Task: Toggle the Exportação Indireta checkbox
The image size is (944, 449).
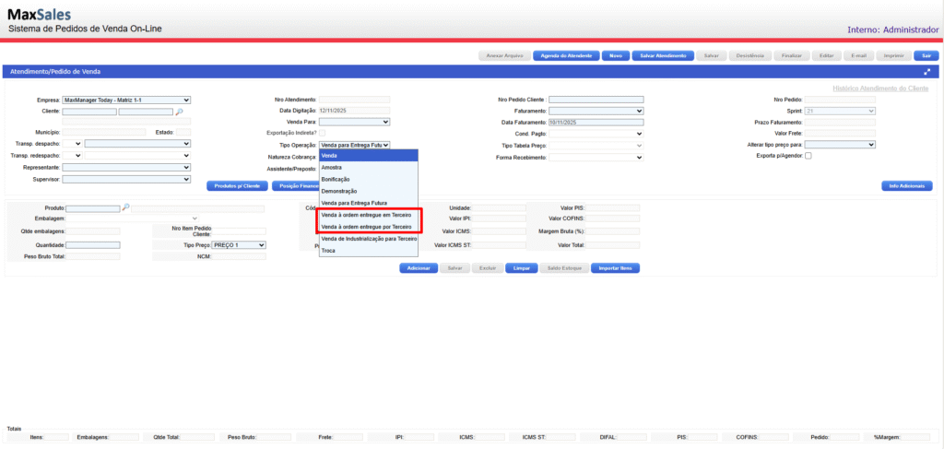Action: [x=322, y=133]
